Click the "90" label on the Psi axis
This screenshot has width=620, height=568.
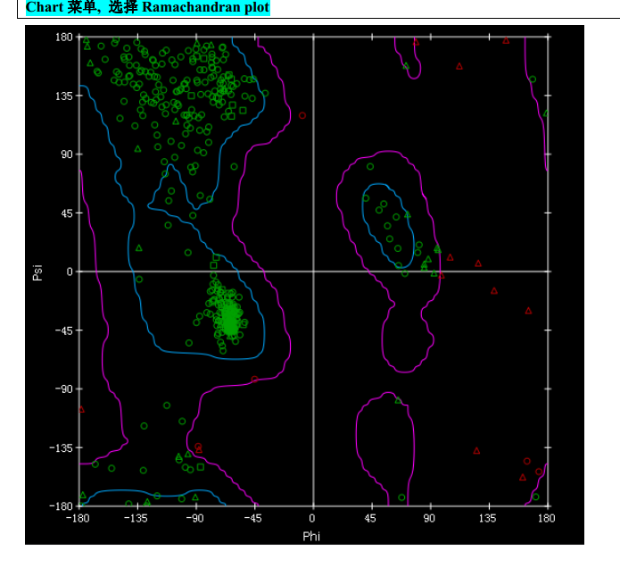pyautogui.click(x=67, y=155)
